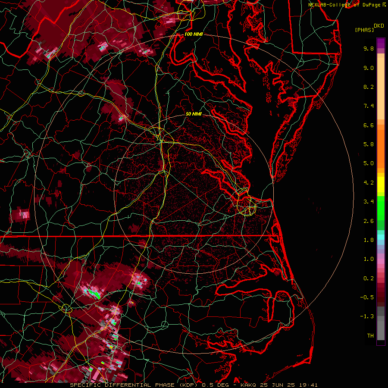
Task: Click the bright green segment of the color bar
Action: pos(381,207)
